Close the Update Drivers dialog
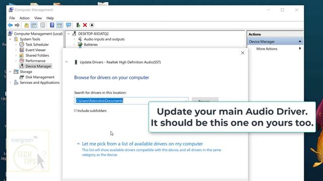 pos(243,53)
